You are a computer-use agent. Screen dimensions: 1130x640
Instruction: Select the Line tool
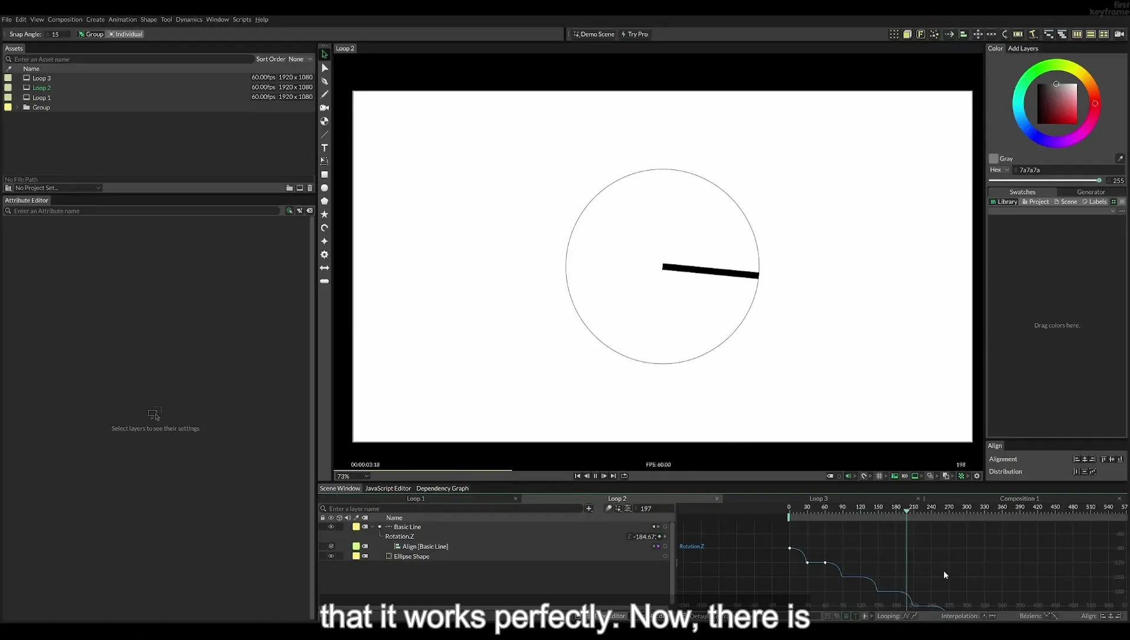(324, 135)
